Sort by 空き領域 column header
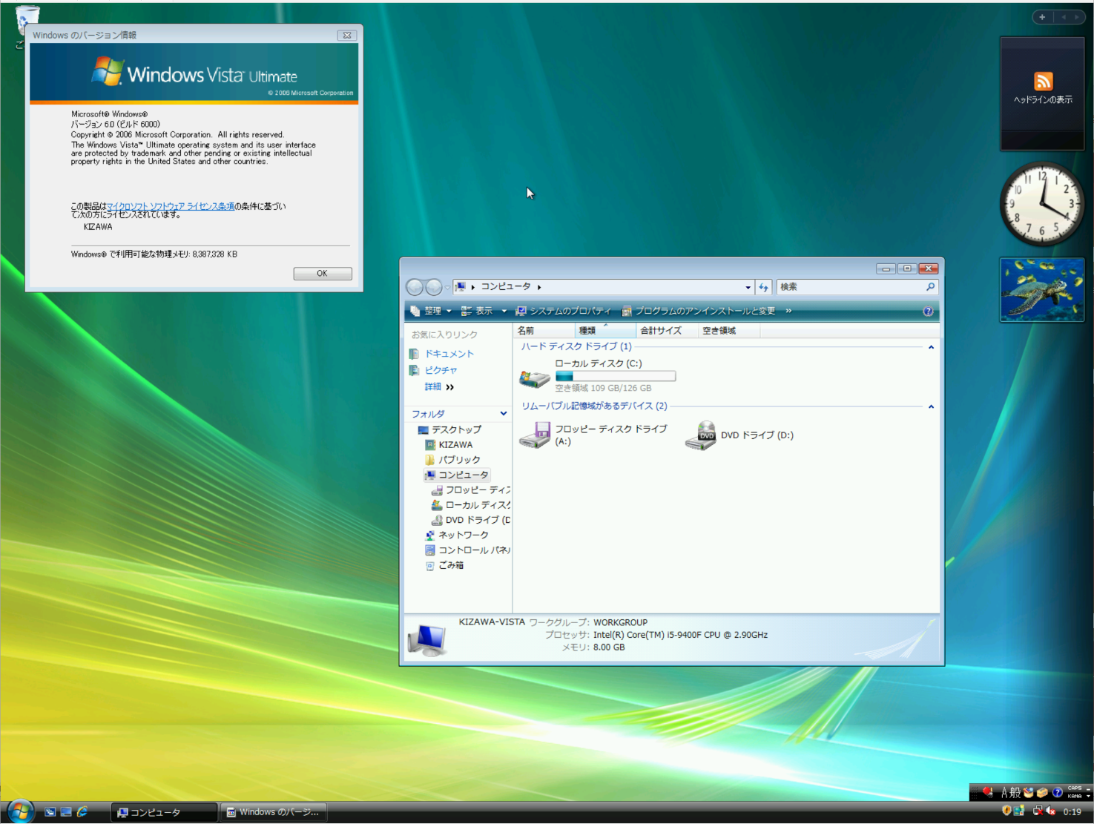 [729, 331]
